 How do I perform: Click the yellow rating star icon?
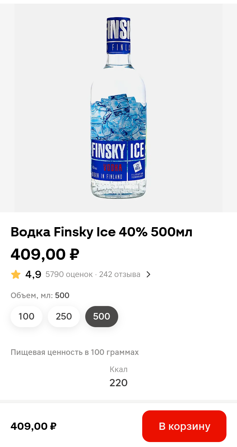[x=16, y=274]
